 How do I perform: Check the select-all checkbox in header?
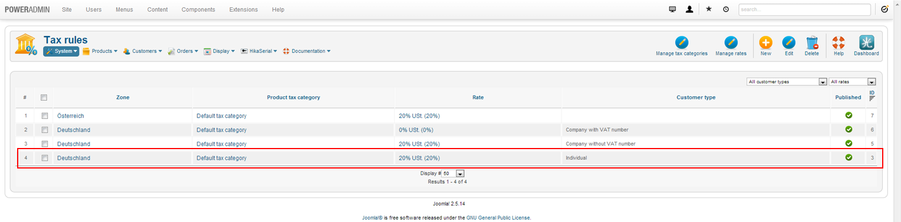tap(44, 97)
